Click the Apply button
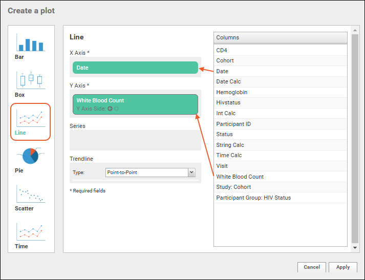Screen dimensions: 365x280 click(x=342, y=267)
